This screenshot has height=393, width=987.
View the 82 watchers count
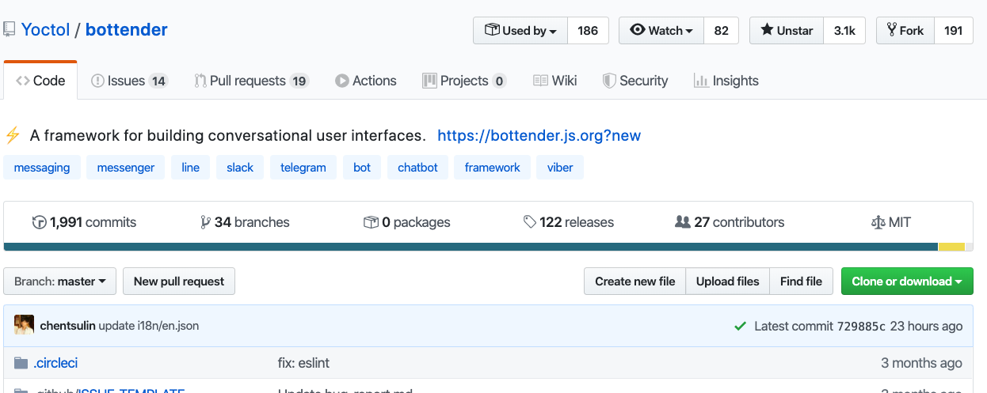721,31
